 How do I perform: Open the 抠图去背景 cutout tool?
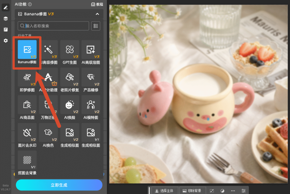[x=27, y=160]
